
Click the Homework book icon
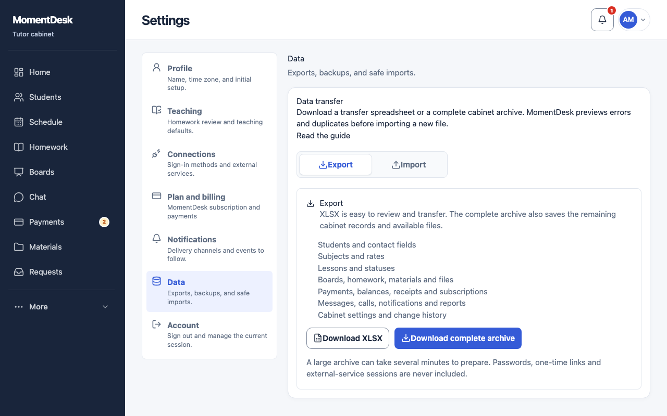click(19, 147)
